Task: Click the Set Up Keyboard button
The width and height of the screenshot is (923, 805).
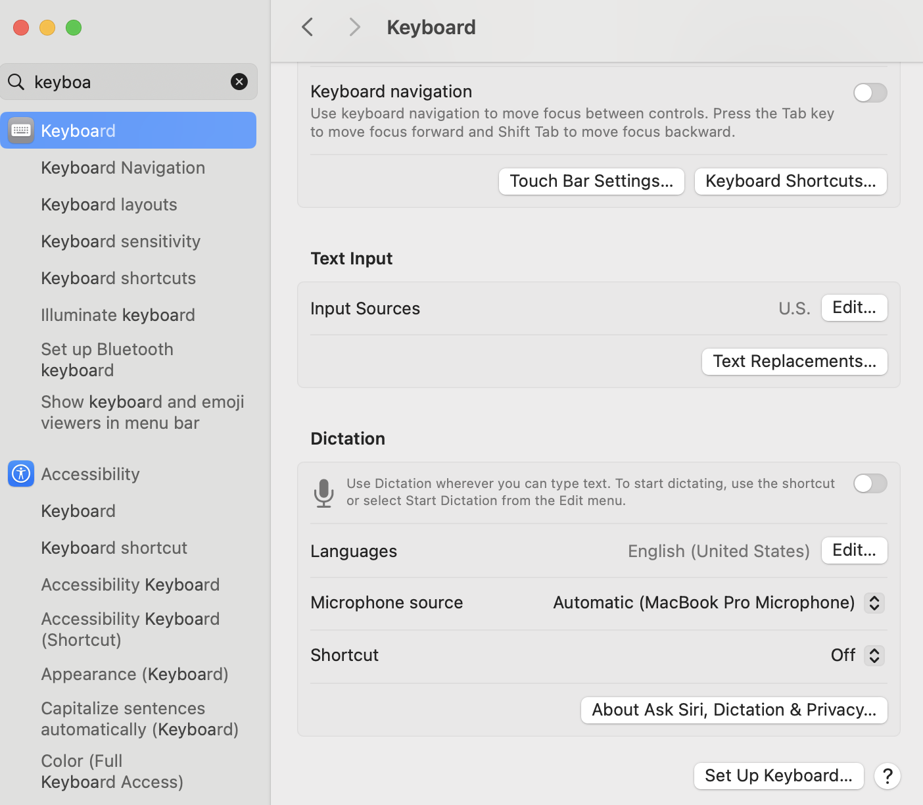Action: tap(779, 776)
